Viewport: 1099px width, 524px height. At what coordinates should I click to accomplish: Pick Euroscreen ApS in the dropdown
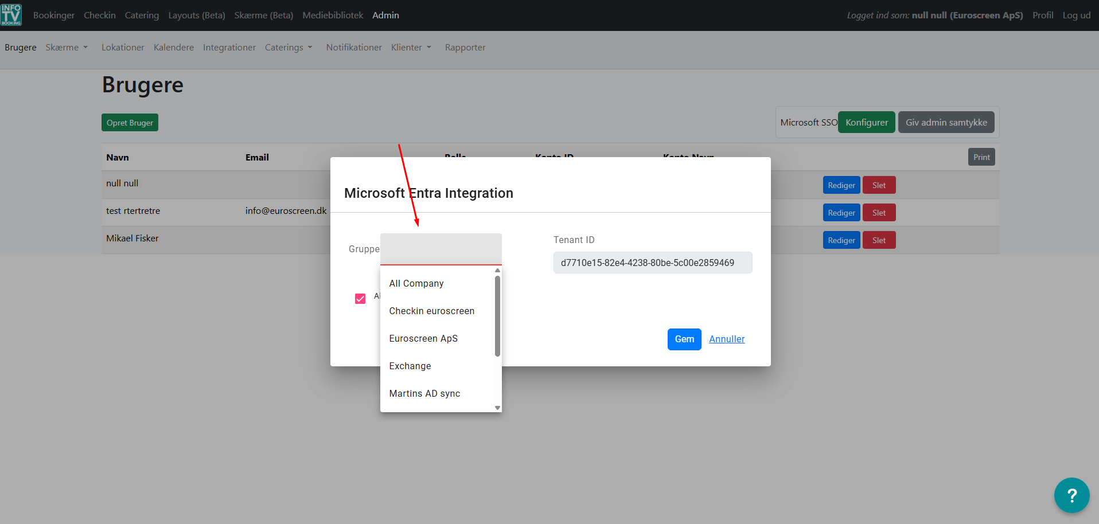pos(441,338)
